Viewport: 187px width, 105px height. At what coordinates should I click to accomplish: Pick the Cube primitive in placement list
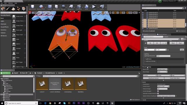pos(19,39)
